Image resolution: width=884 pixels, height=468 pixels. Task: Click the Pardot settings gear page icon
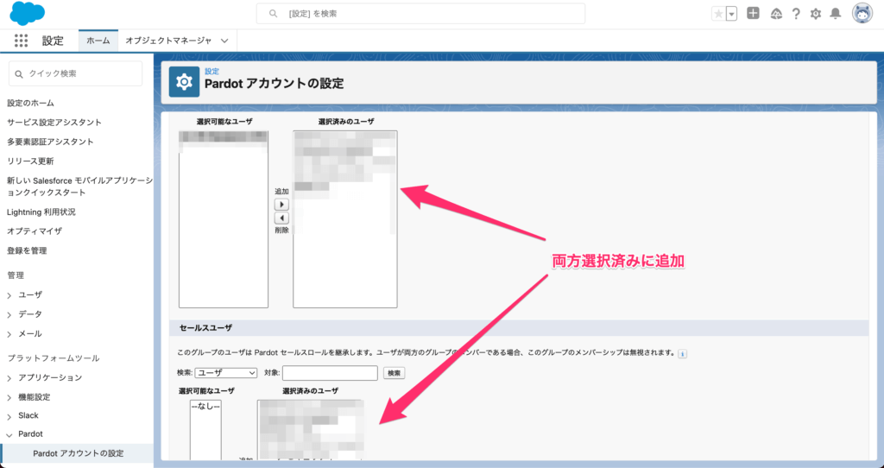184,82
